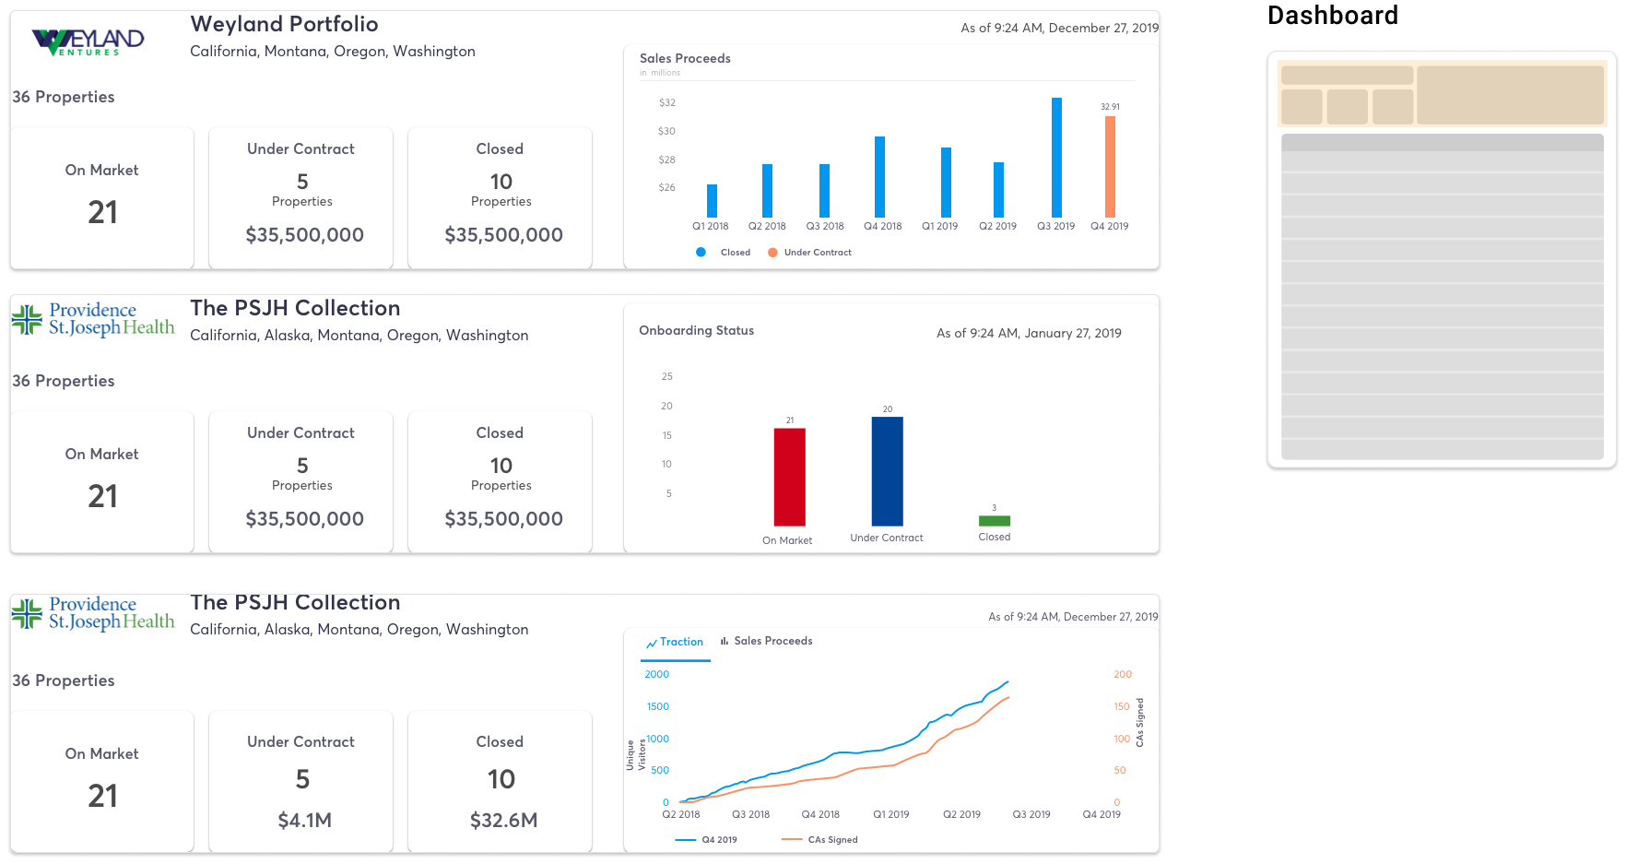
Task: Click the blue Closed legend dot
Action: 701,252
